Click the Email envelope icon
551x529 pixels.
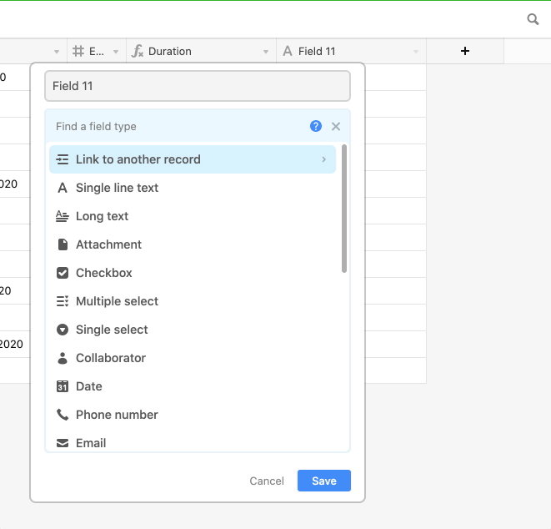(63, 443)
